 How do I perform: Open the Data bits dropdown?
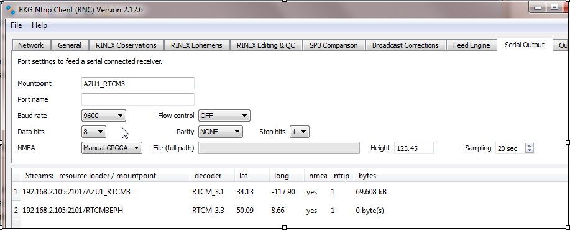[94, 132]
